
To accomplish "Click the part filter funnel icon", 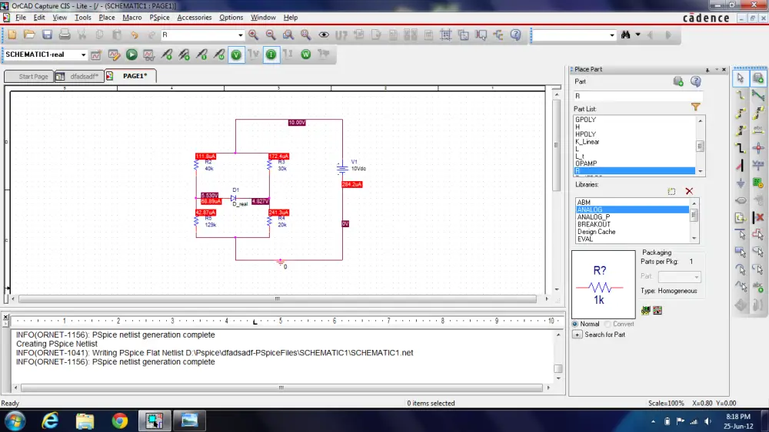I will 695,107.
